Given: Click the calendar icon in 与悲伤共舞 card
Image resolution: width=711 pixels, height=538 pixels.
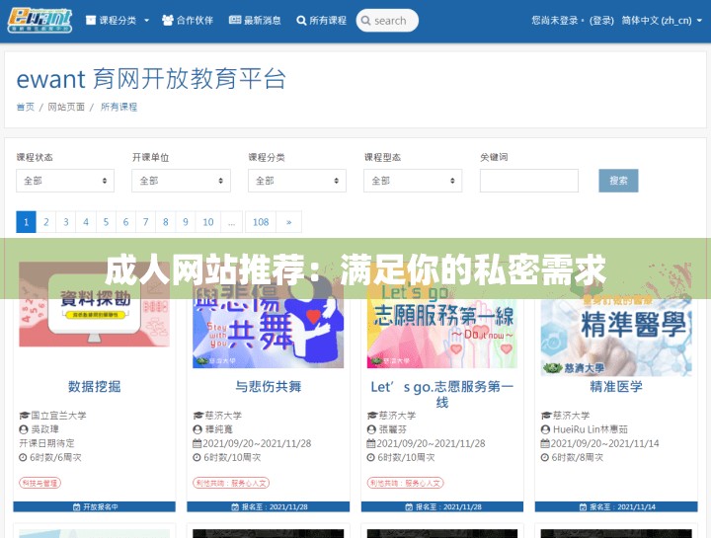Looking at the screenshot, I should [x=197, y=443].
